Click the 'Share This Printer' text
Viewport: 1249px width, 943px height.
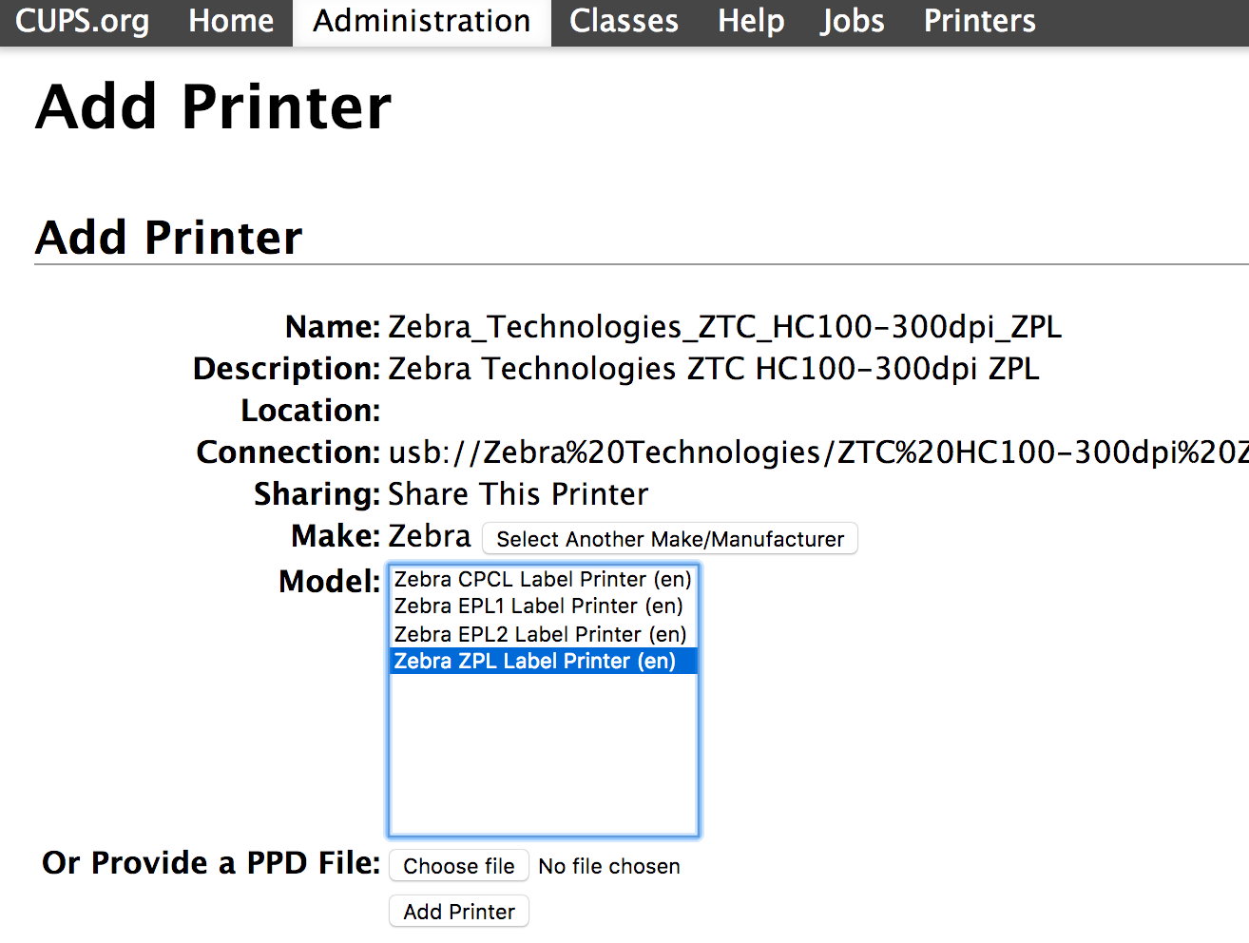point(518,494)
